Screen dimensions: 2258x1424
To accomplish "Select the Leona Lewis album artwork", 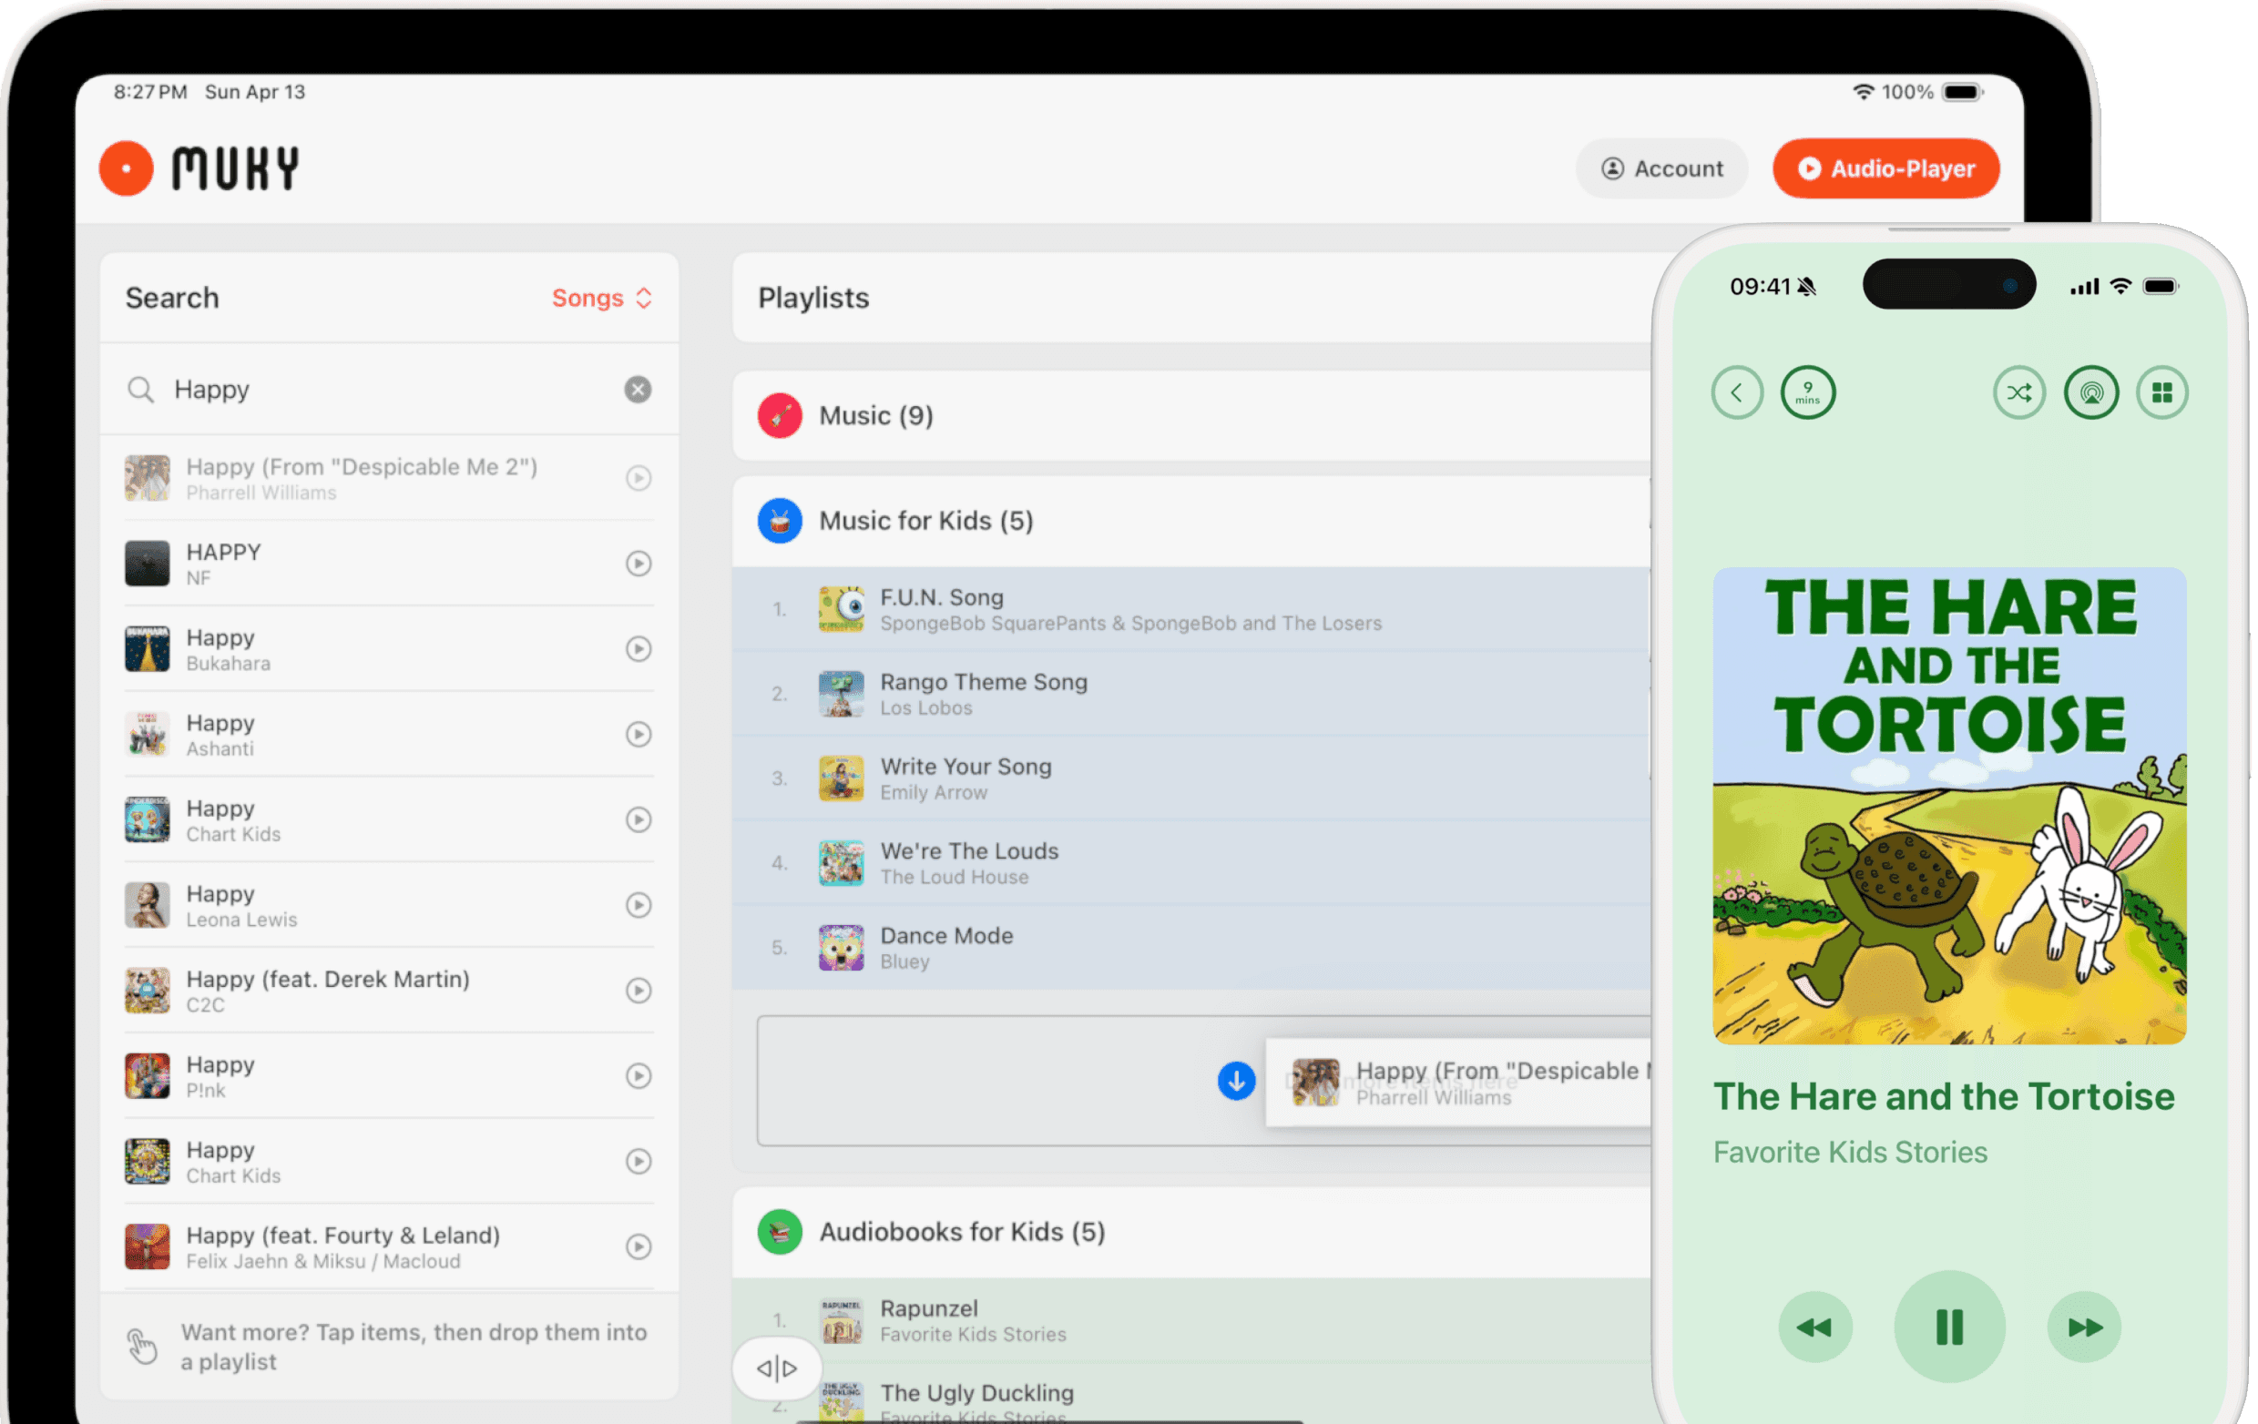I will (148, 905).
